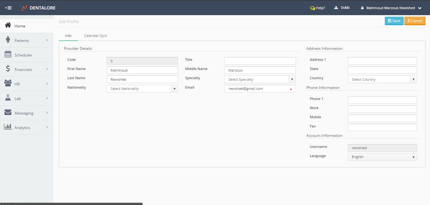Expand the Select Nationality dropdown

point(142,89)
